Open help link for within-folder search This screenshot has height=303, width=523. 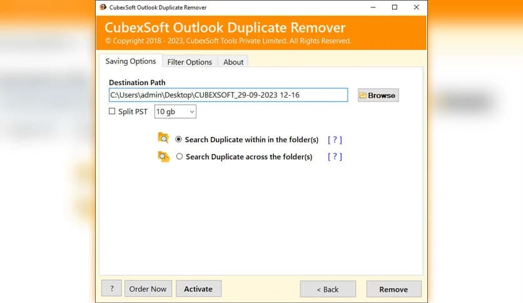pos(335,140)
